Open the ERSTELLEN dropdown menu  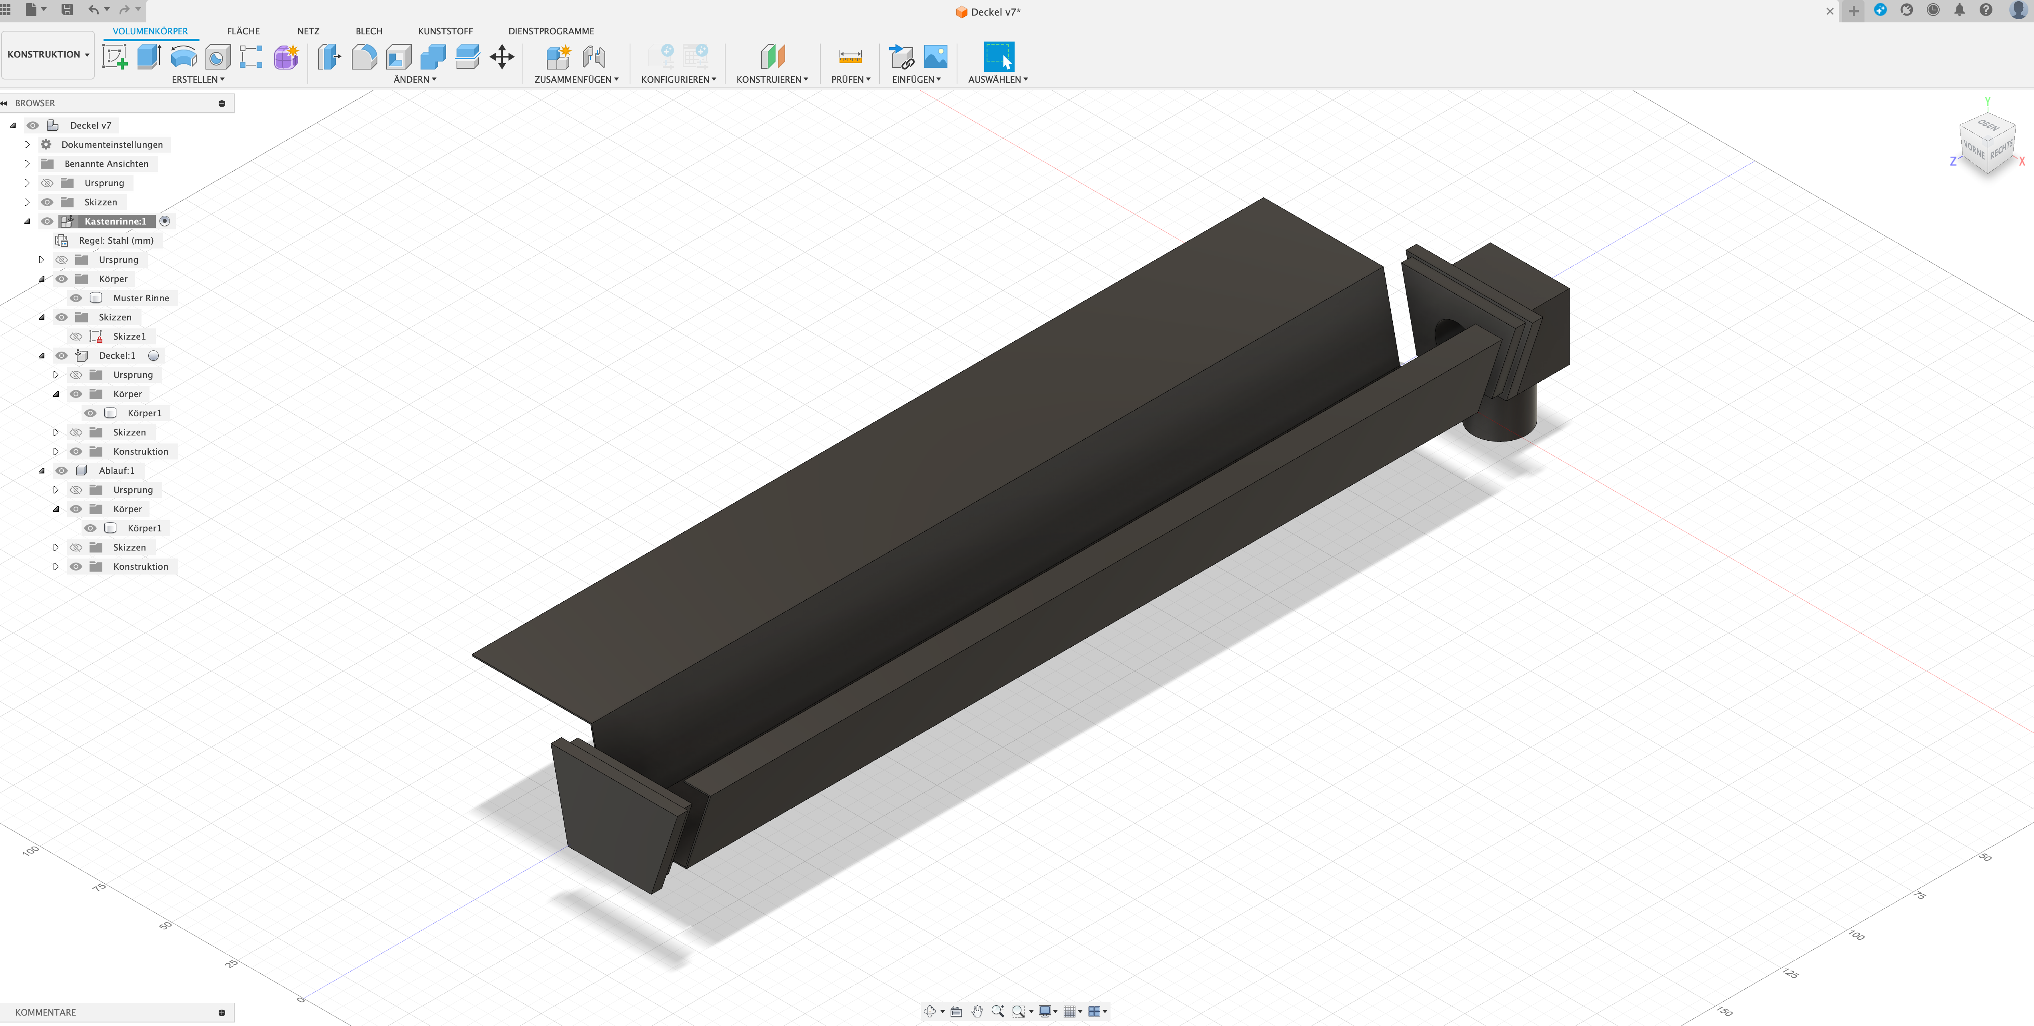tap(198, 79)
